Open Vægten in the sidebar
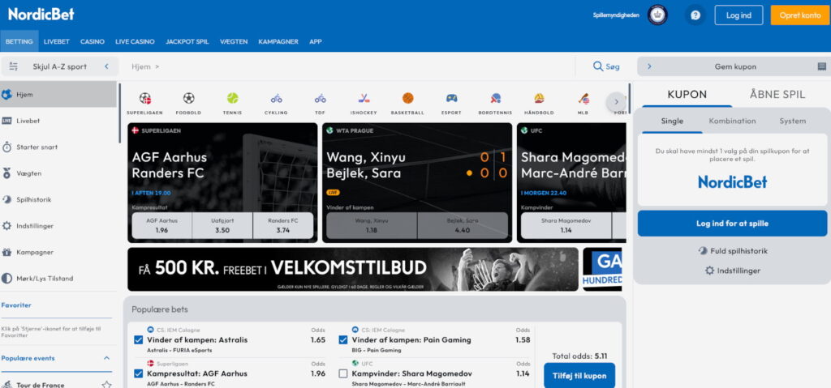831x388 pixels. point(58,173)
